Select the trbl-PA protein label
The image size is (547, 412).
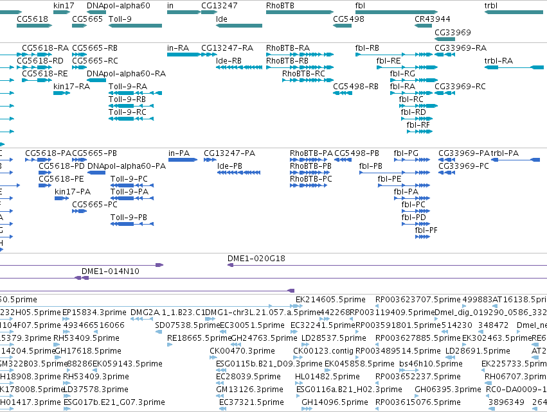[x=505, y=153]
